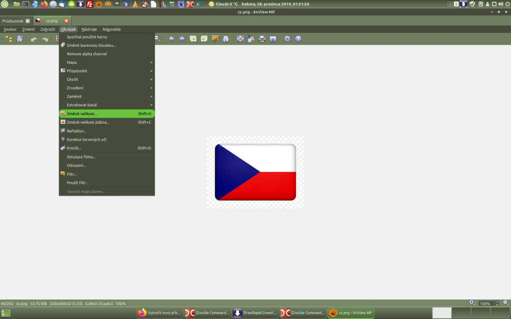This screenshot has height=319, width=511.
Task: Open settings via the gear toolbar icon
Action: [x=287, y=39]
